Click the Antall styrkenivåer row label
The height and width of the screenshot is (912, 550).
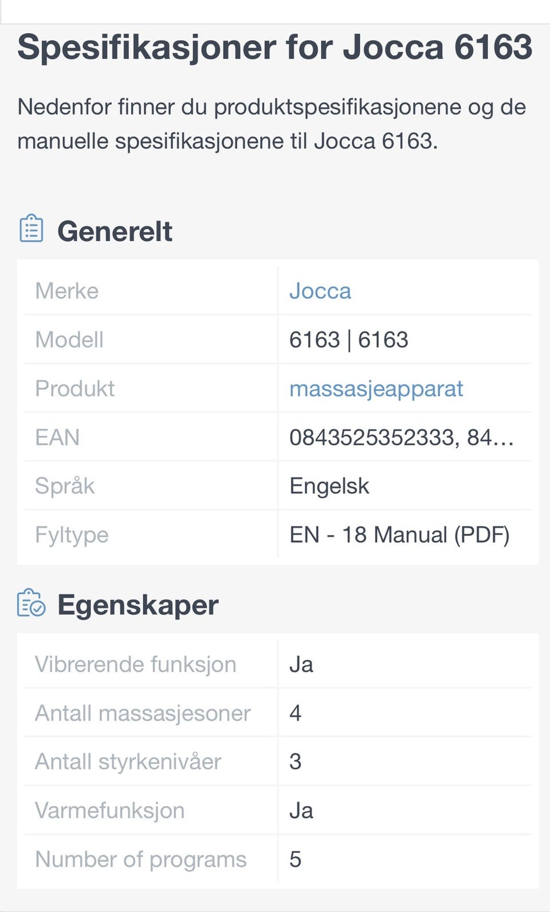pos(128,762)
